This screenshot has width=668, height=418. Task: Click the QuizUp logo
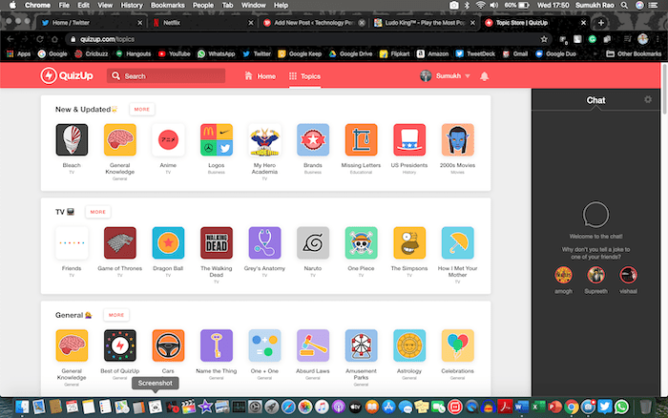(x=67, y=75)
